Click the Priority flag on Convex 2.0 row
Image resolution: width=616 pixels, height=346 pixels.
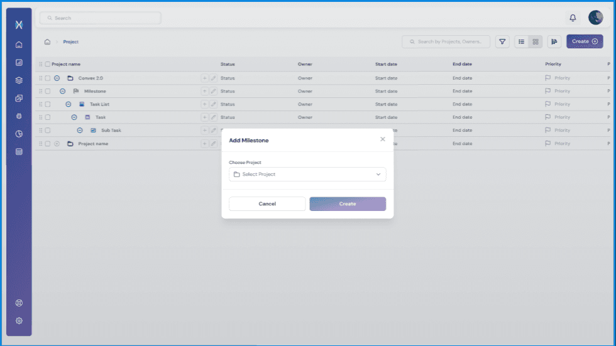[548, 78]
